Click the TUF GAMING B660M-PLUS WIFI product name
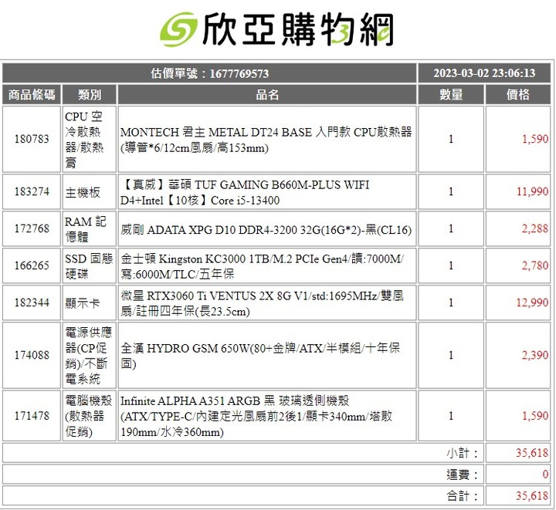This screenshot has height=510, width=556. point(245,192)
